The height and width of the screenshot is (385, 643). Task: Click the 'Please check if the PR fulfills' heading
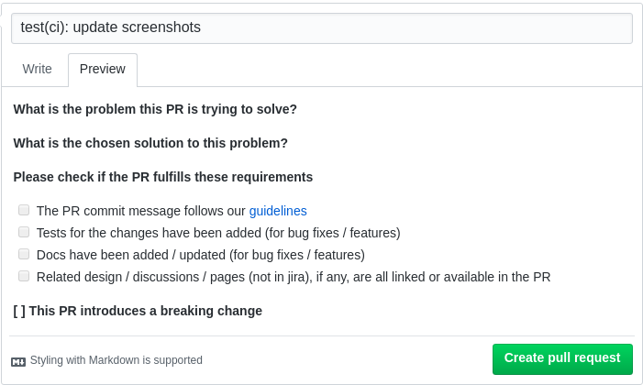(x=163, y=177)
